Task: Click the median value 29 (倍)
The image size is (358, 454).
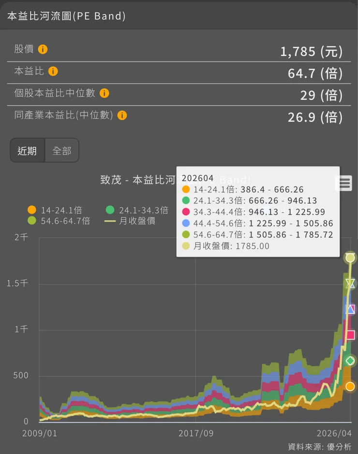Action: pos(322,95)
